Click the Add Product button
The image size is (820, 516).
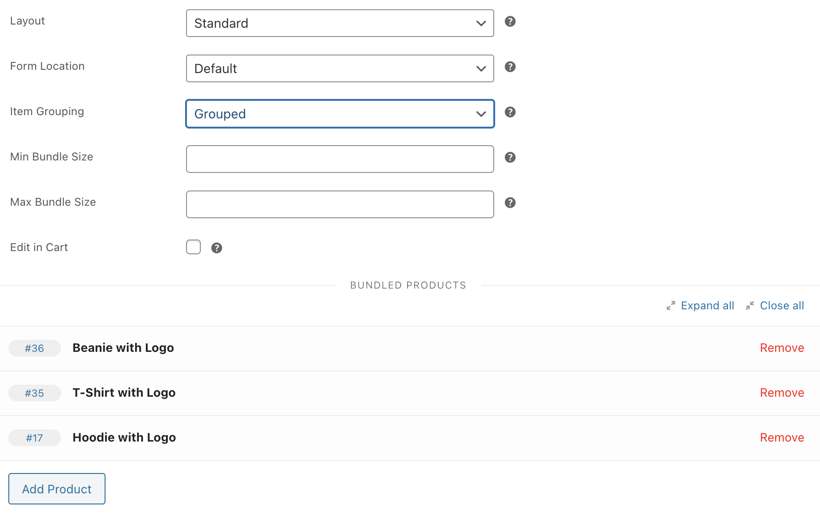[56, 489]
